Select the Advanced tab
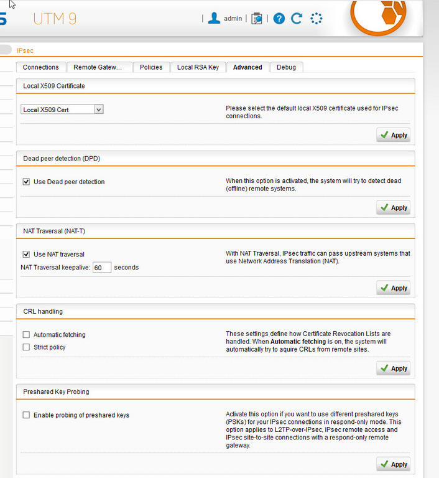The width and height of the screenshot is (439, 478). tap(247, 67)
